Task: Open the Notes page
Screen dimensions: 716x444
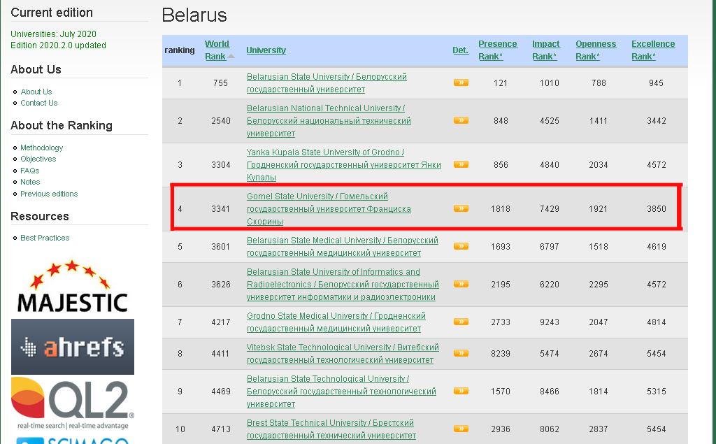Action: [30, 182]
